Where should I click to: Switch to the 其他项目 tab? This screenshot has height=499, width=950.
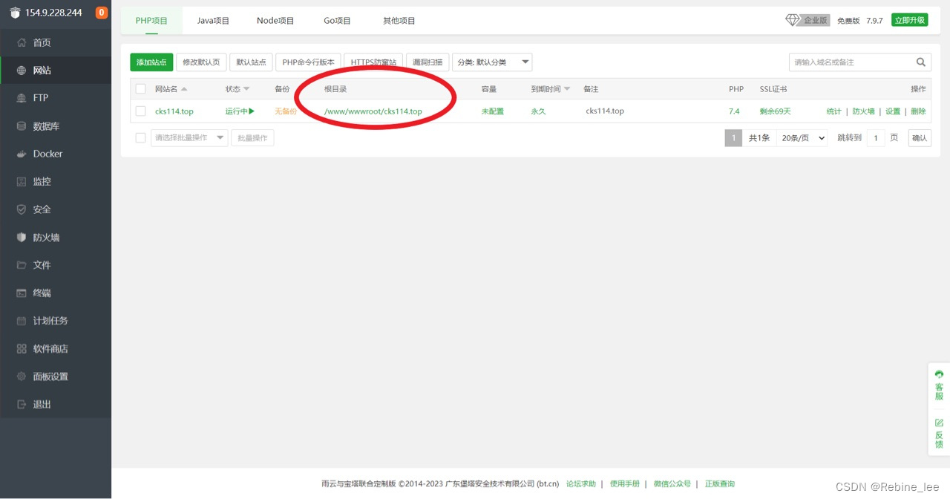pyautogui.click(x=399, y=20)
